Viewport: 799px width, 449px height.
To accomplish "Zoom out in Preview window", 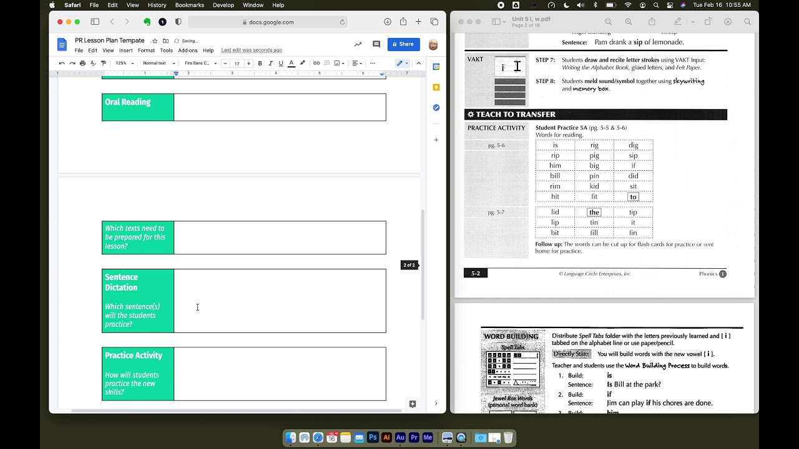I will pyautogui.click(x=608, y=22).
